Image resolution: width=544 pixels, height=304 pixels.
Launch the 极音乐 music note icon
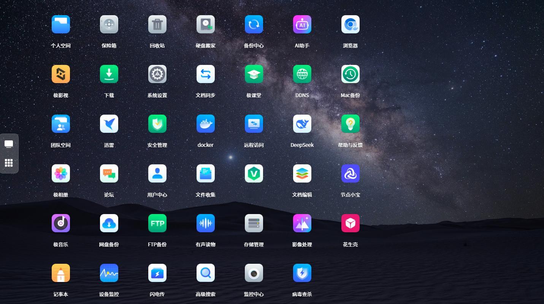tap(61, 223)
